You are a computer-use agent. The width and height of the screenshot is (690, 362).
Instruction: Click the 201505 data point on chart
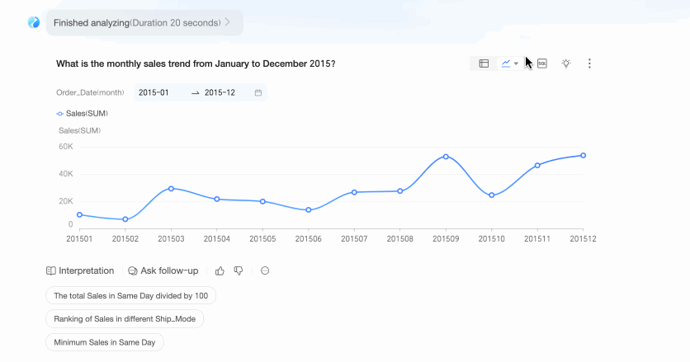click(262, 201)
